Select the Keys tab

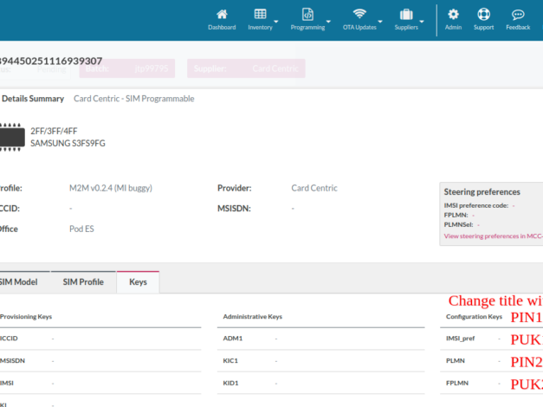tap(138, 282)
